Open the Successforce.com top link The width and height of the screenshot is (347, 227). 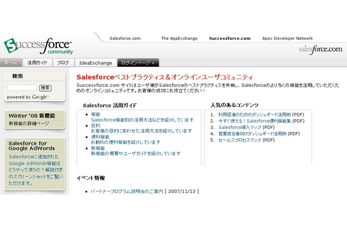coord(230,39)
